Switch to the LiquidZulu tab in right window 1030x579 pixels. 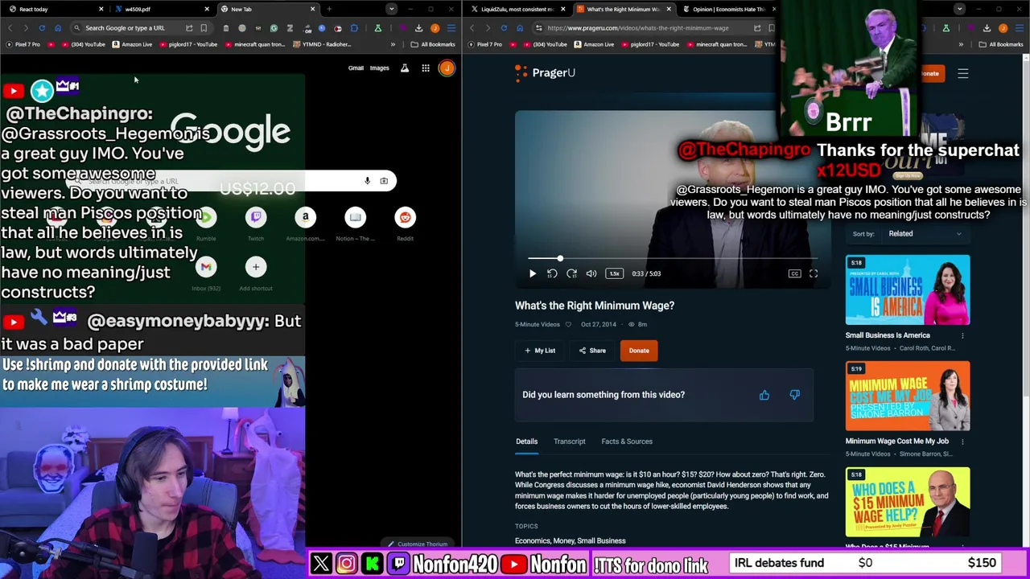click(x=515, y=9)
